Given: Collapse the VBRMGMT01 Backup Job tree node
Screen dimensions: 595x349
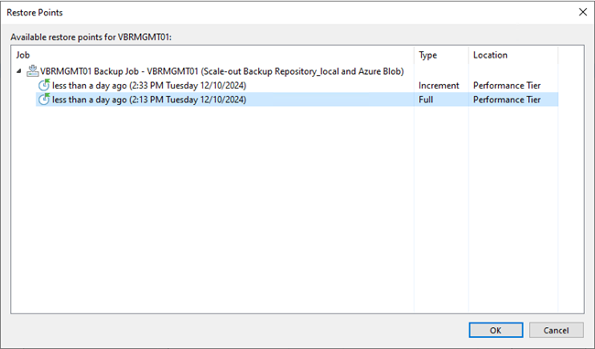Looking at the screenshot, I should pyautogui.click(x=19, y=70).
